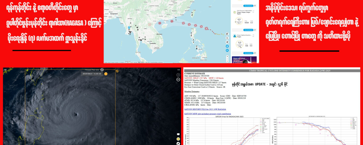Click the orange sun icon beside timestamp
Image resolution: width=363 pixels, height=145 pixels.
point(106,74)
